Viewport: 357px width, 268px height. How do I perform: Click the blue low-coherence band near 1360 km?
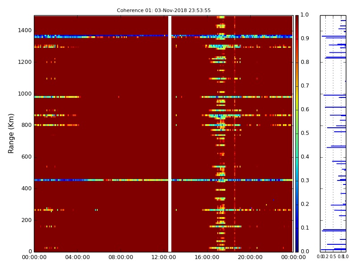click(x=163, y=37)
